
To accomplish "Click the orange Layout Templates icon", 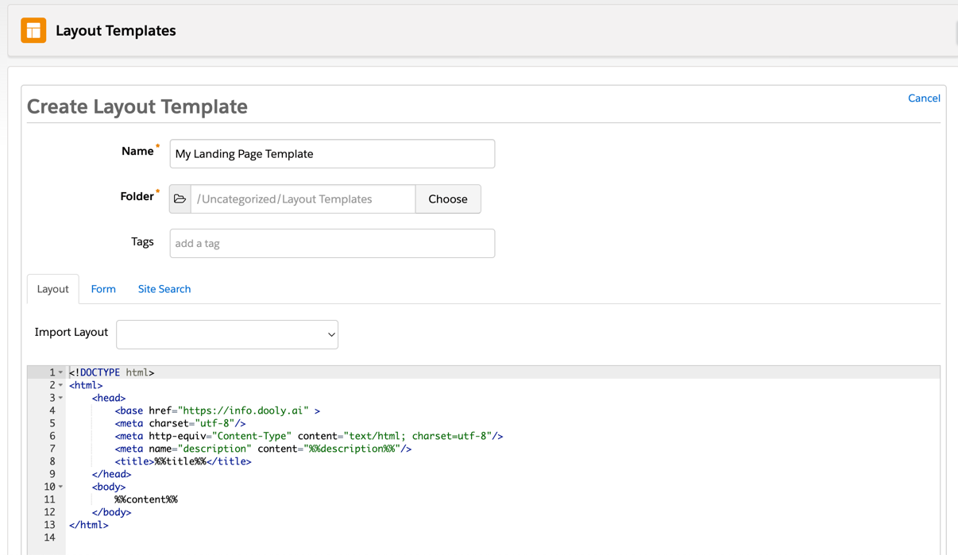I will [x=33, y=30].
